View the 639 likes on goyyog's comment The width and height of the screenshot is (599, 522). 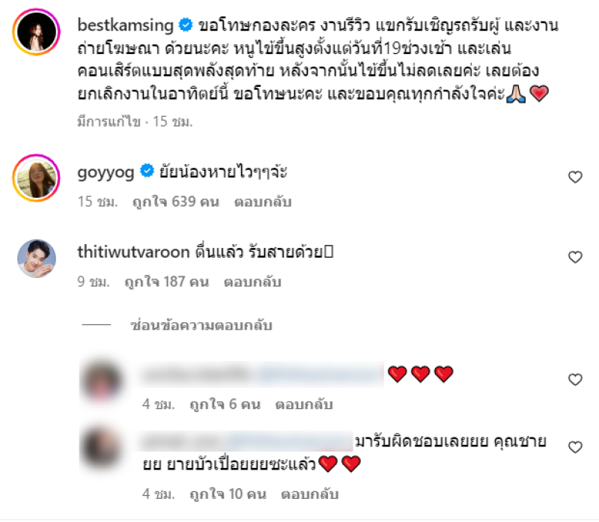click(176, 201)
